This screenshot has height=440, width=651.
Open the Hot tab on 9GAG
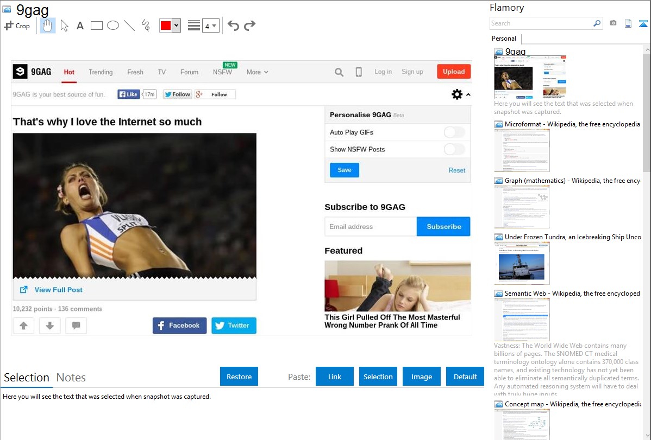(x=69, y=72)
